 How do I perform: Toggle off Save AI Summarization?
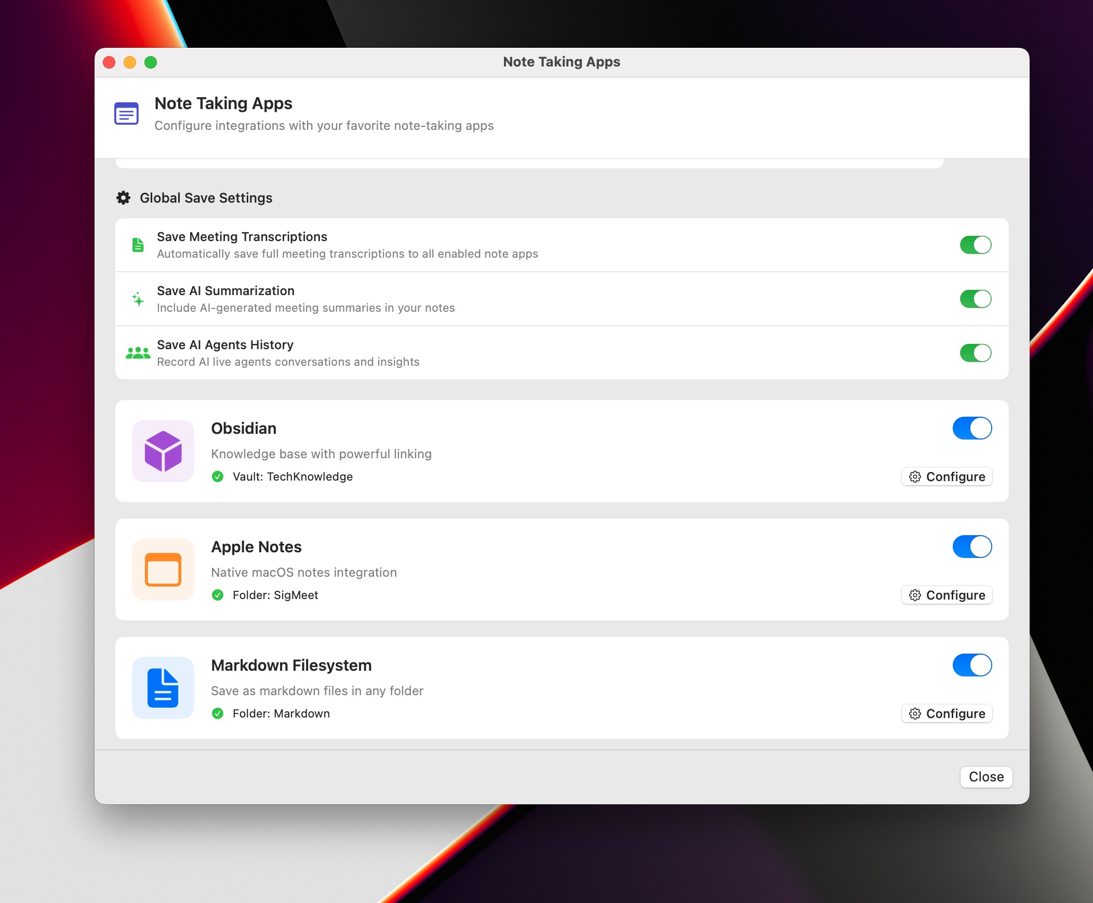tap(976, 299)
